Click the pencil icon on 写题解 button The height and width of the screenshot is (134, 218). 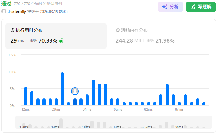point(193,7)
